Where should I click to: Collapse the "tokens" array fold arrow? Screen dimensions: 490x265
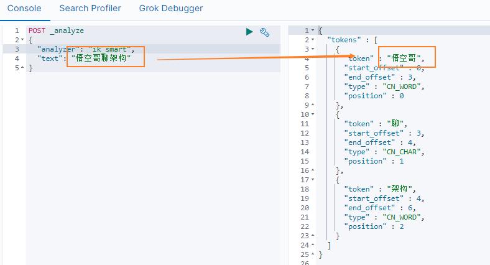[313, 40]
